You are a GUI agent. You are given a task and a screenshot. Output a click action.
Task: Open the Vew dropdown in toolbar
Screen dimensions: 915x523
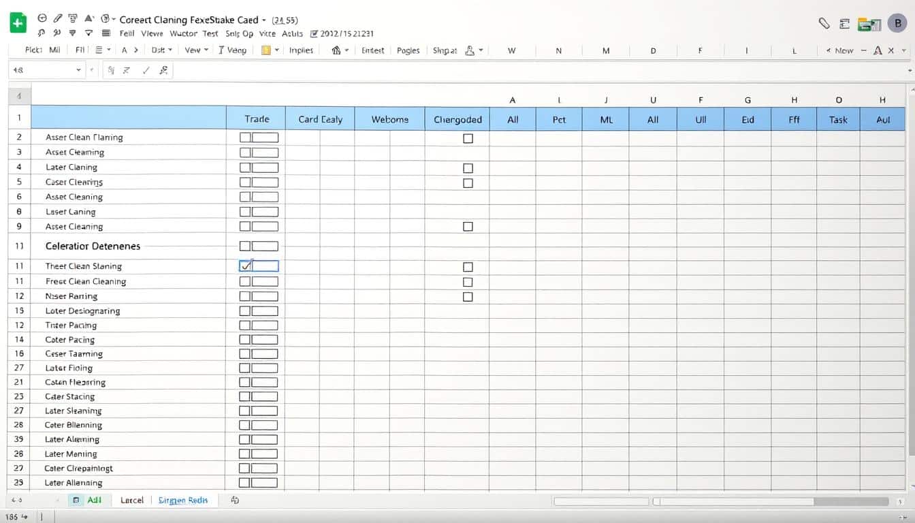pos(197,50)
